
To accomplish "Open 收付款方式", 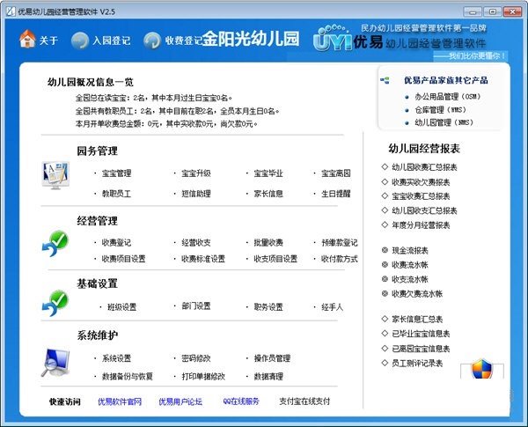I will (340, 259).
